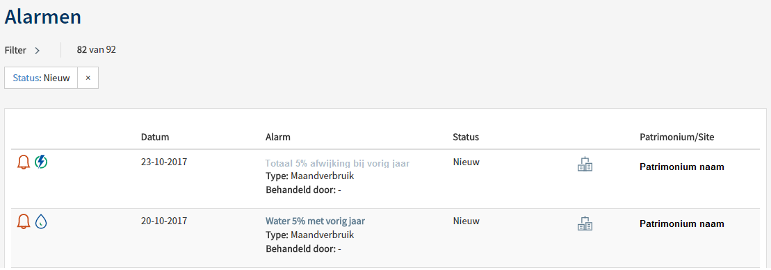Sort by the Status column header

466,137
